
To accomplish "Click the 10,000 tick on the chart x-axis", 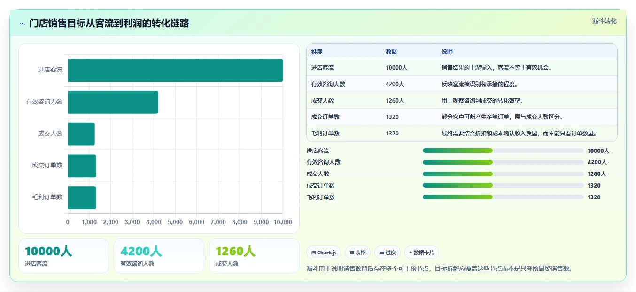I will pos(282,222).
